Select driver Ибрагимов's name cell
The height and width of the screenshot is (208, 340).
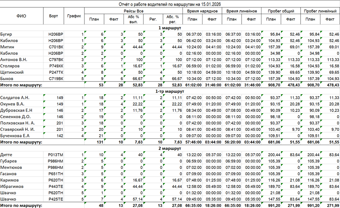pos(12,186)
